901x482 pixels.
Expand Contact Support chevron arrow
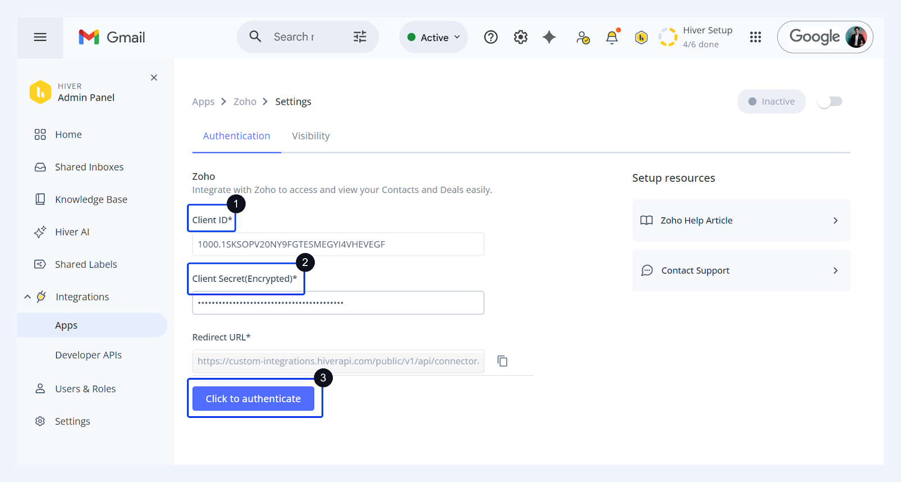tap(836, 271)
